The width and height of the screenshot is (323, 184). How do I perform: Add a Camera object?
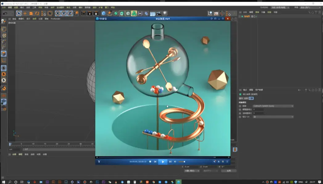[x=159, y=13]
